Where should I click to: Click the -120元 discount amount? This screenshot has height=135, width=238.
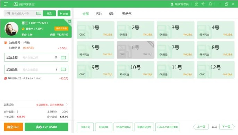(x=63, y=78)
